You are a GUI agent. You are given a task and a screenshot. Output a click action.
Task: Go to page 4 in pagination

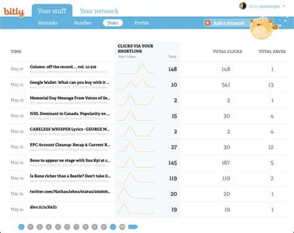click(49, 227)
